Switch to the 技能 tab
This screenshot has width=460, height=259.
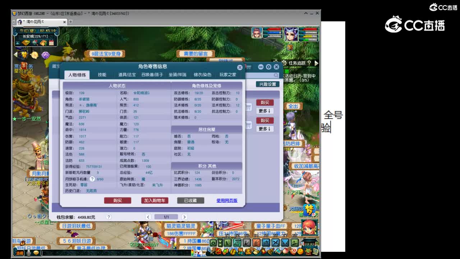(102, 75)
